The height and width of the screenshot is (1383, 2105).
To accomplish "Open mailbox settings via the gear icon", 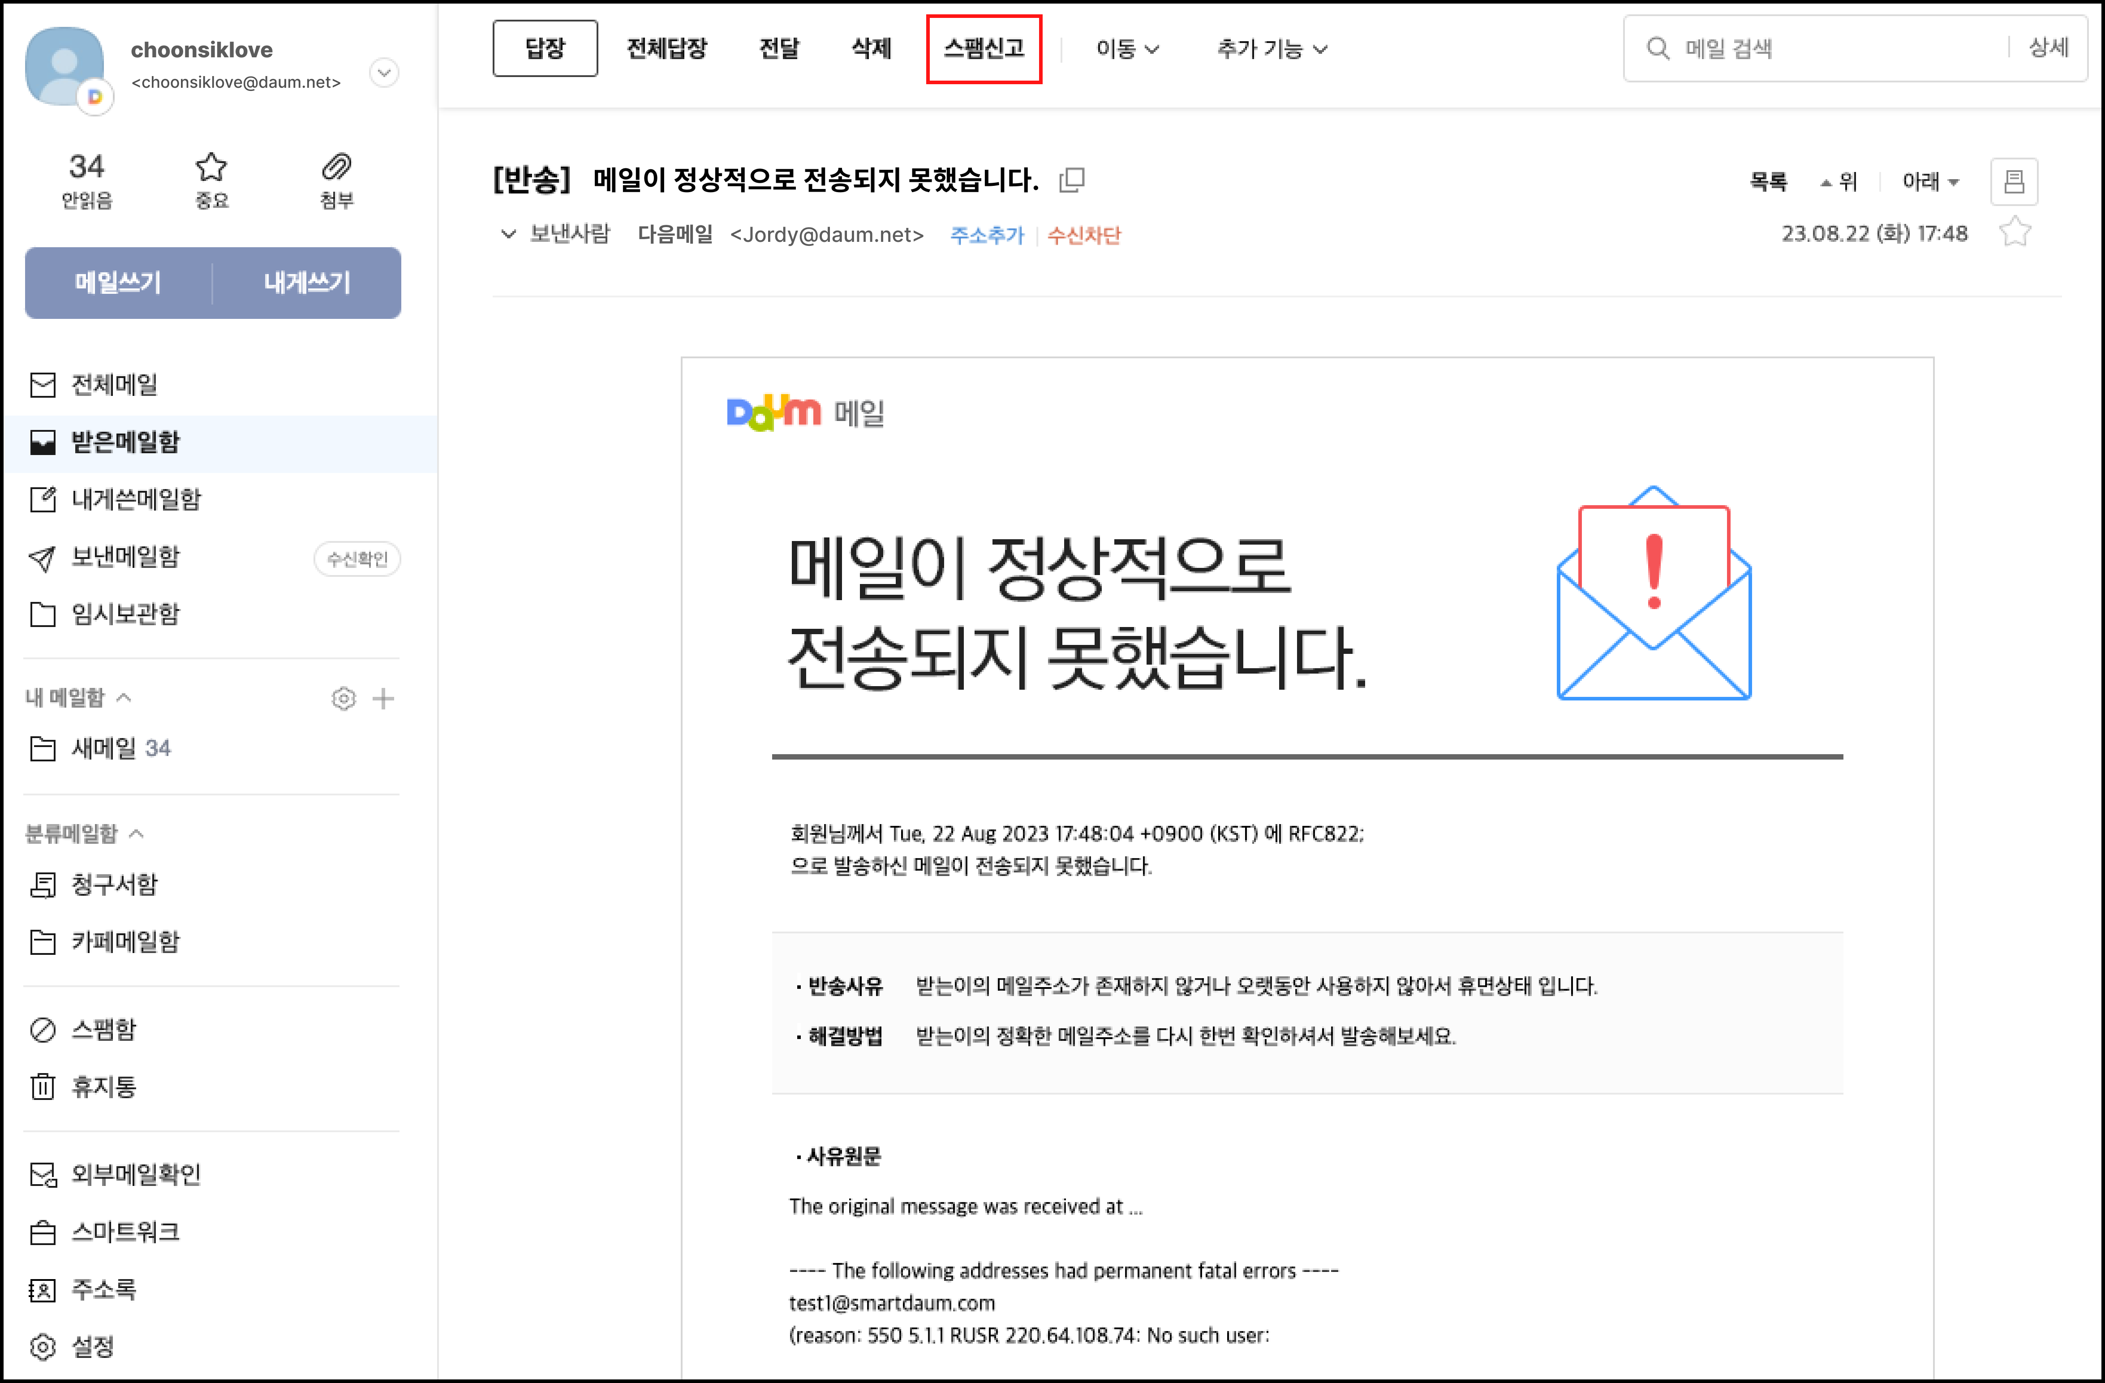I will [342, 699].
